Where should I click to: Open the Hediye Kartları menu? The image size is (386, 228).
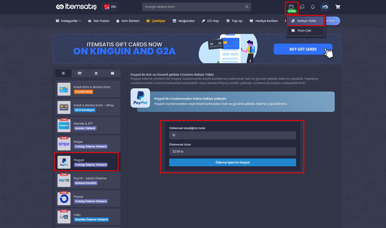[263, 21]
